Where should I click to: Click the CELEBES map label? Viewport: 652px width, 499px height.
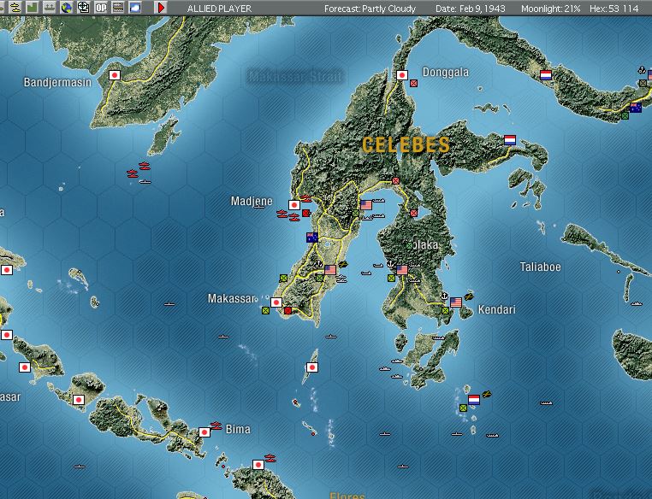(x=406, y=145)
